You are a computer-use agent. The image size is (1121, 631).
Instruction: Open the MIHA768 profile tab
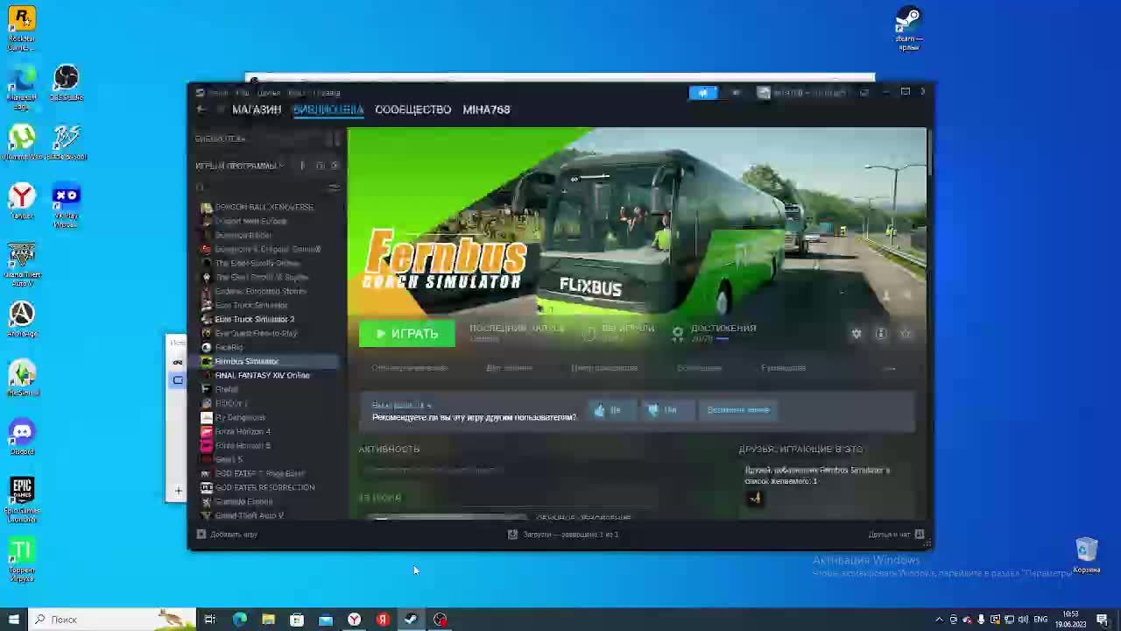click(486, 110)
